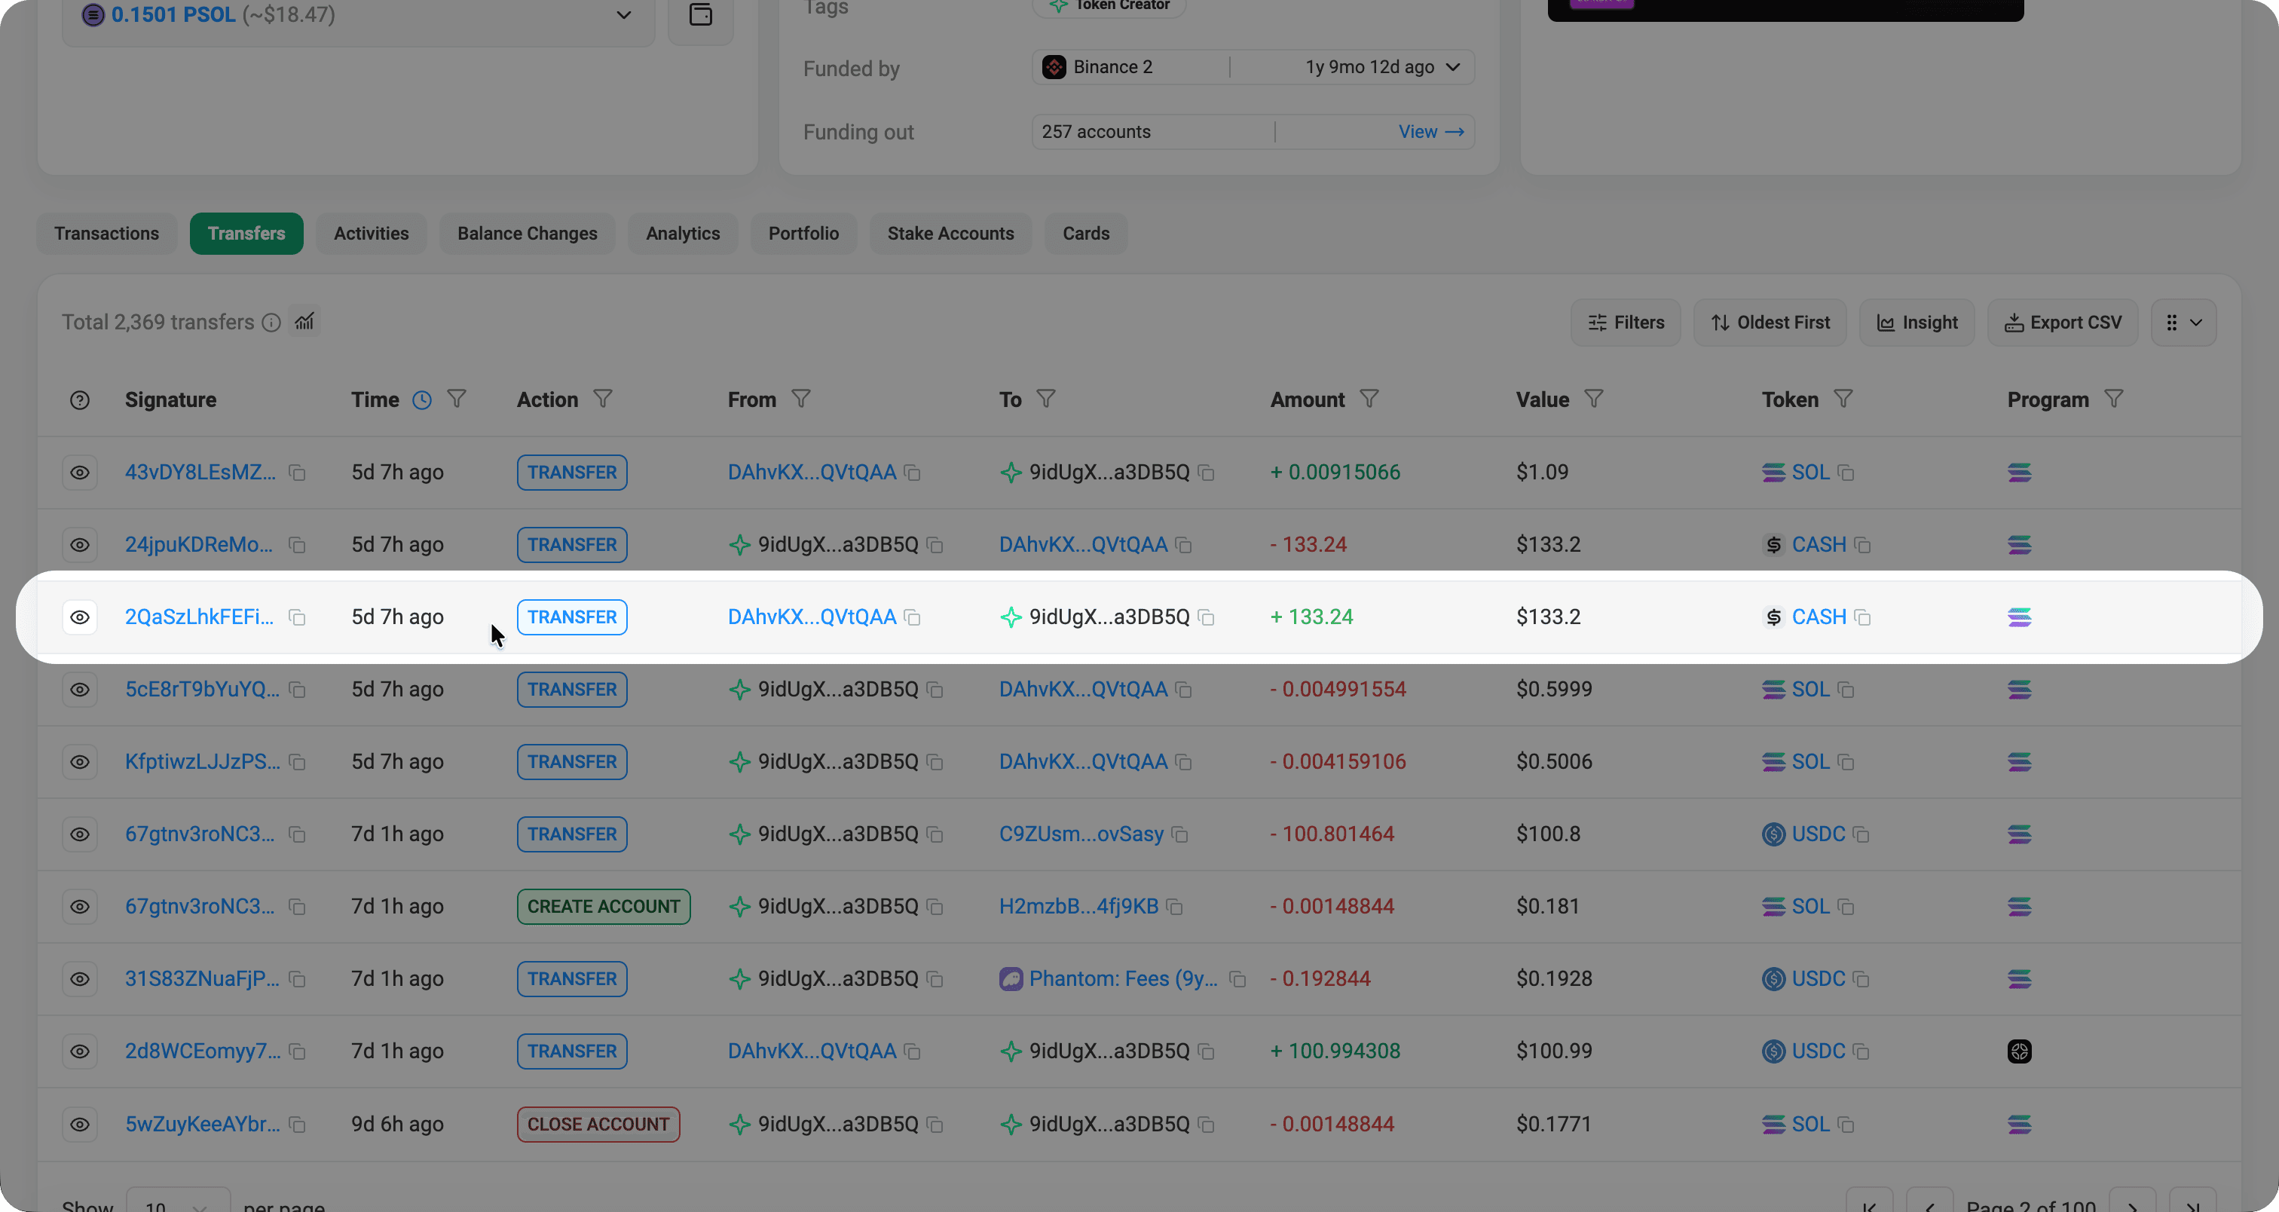Image resolution: width=2279 pixels, height=1212 pixels.
Task: Go to the Portfolio tab
Action: coord(803,234)
